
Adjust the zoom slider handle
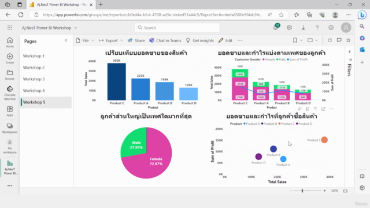coord(302,191)
